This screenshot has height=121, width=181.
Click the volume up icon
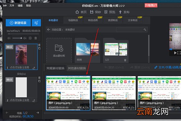pyautogui.click(x=25, y=38)
